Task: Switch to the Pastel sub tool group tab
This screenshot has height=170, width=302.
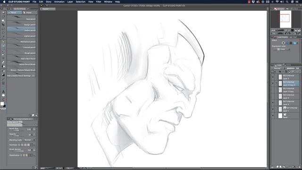Action: pos(30,13)
